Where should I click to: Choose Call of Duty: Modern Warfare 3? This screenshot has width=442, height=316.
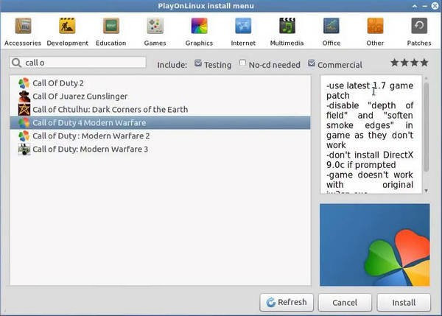[x=90, y=150]
